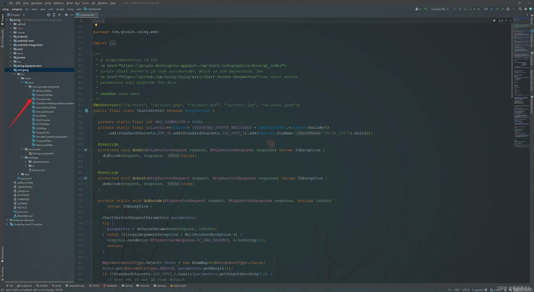Viewport: 534px width, 292px height.
Task: Click the intention lightbulb in editor
Action: [x=96, y=25]
